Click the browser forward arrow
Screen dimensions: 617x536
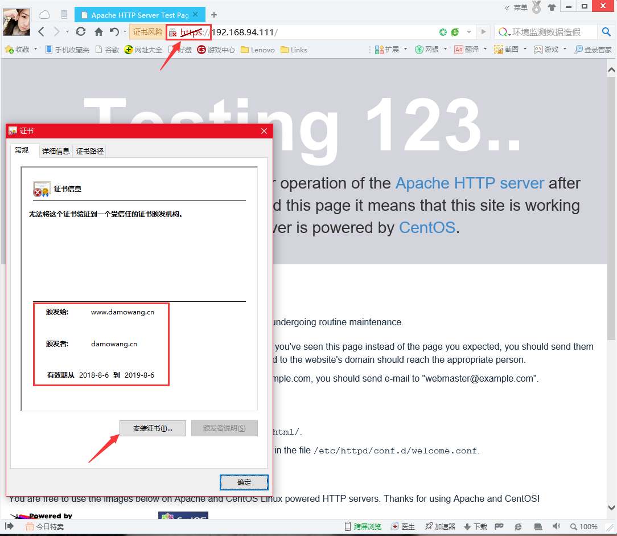[x=57, y=32]
